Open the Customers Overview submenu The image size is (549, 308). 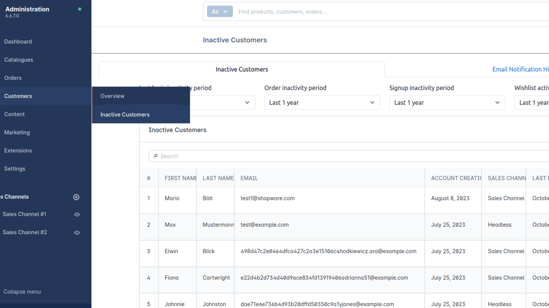coord(112,96)
